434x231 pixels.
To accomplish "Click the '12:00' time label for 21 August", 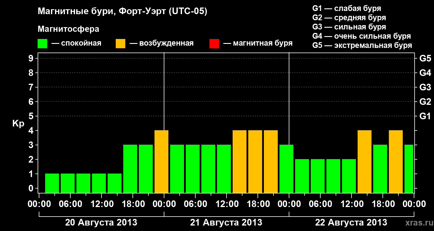I will coord(227,204).
